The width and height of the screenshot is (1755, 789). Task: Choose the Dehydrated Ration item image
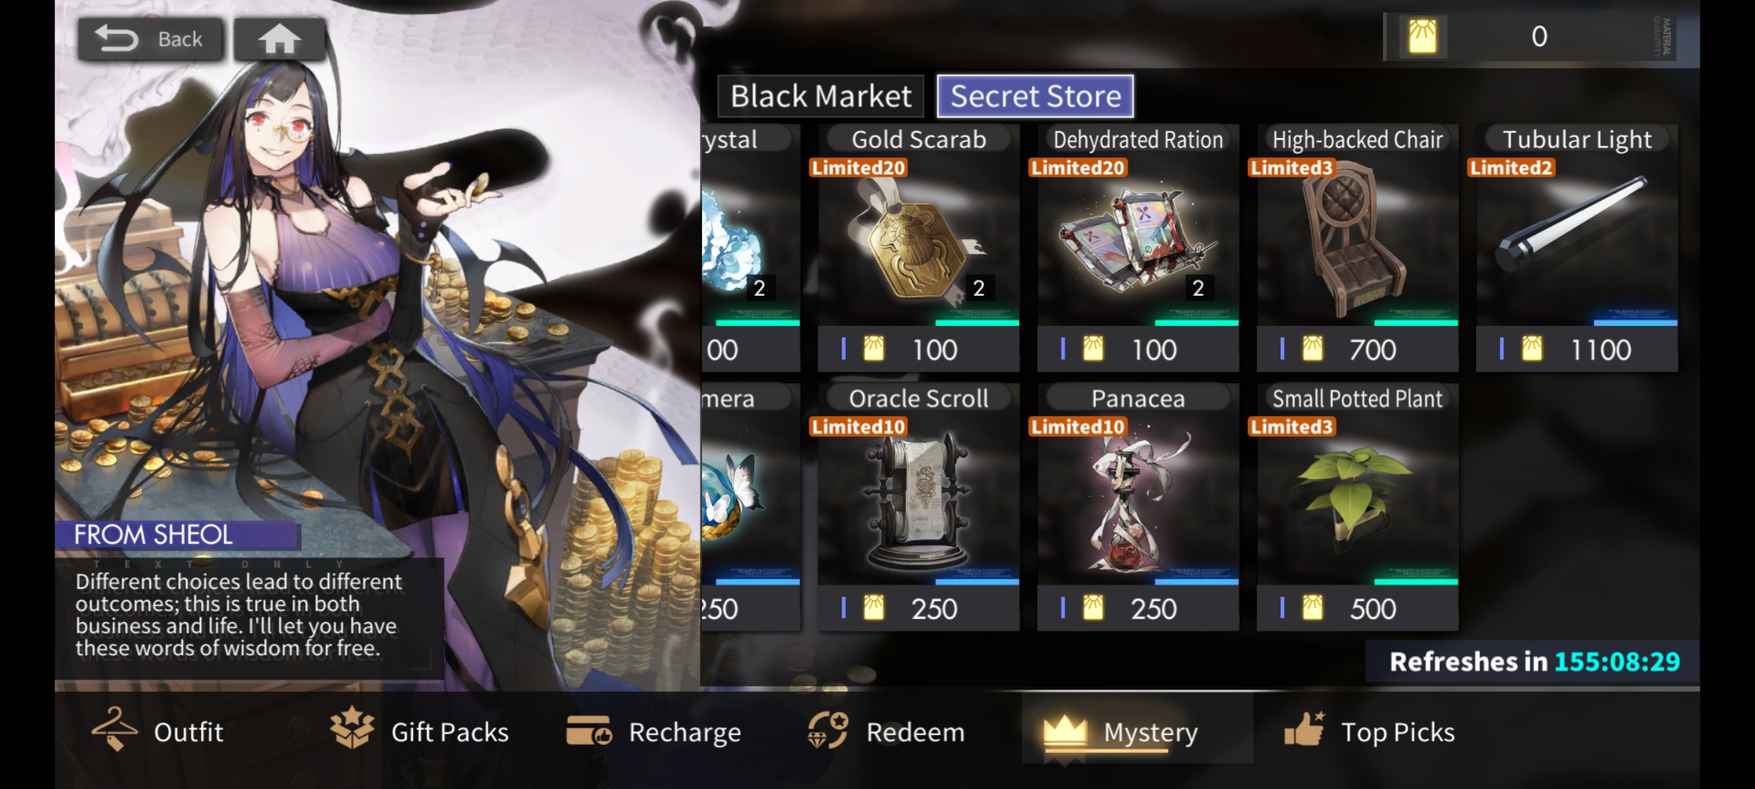(x=1138, y=241)
